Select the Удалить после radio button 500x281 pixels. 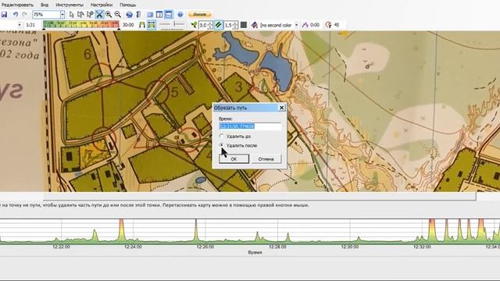coord(222,145)
